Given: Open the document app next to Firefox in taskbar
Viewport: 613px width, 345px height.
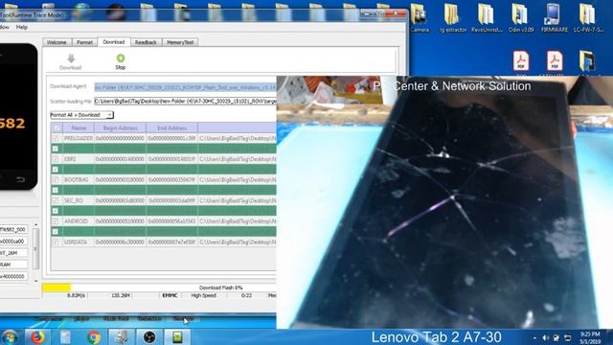Looking at the screenshot, I should pyautogui.click(x=65, y=336).
